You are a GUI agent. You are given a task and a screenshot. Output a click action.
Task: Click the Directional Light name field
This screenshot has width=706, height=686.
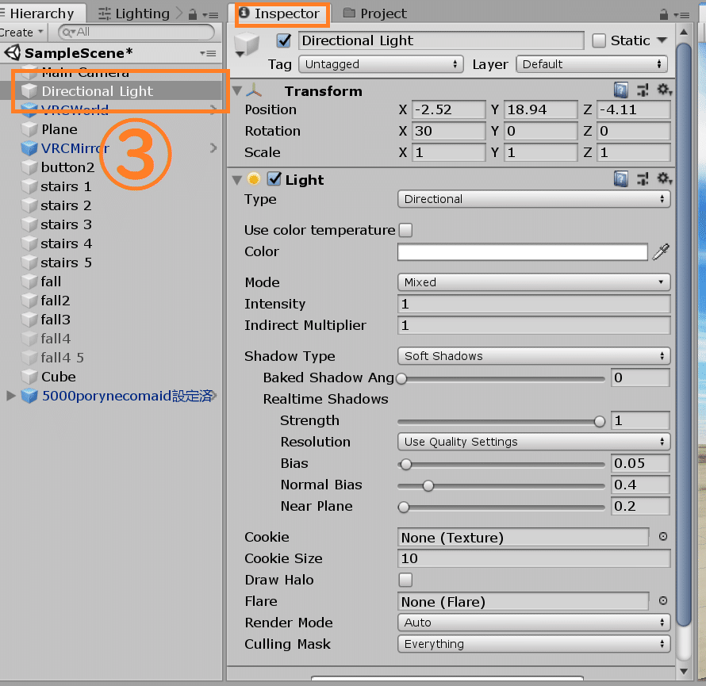(441, 40)
